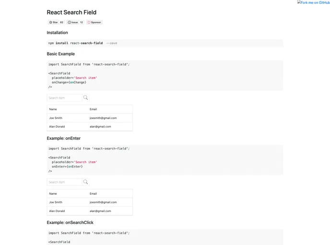Open the issue count 12 link
Viewport: 330px width, 245px height.
click(x=82, y=22)
